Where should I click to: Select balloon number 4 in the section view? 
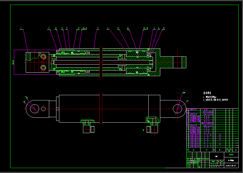click(108, 28)
